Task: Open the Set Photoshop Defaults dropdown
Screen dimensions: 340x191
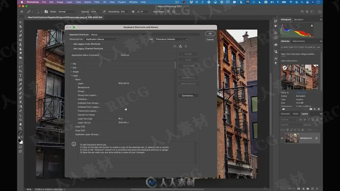Action: 171,39
